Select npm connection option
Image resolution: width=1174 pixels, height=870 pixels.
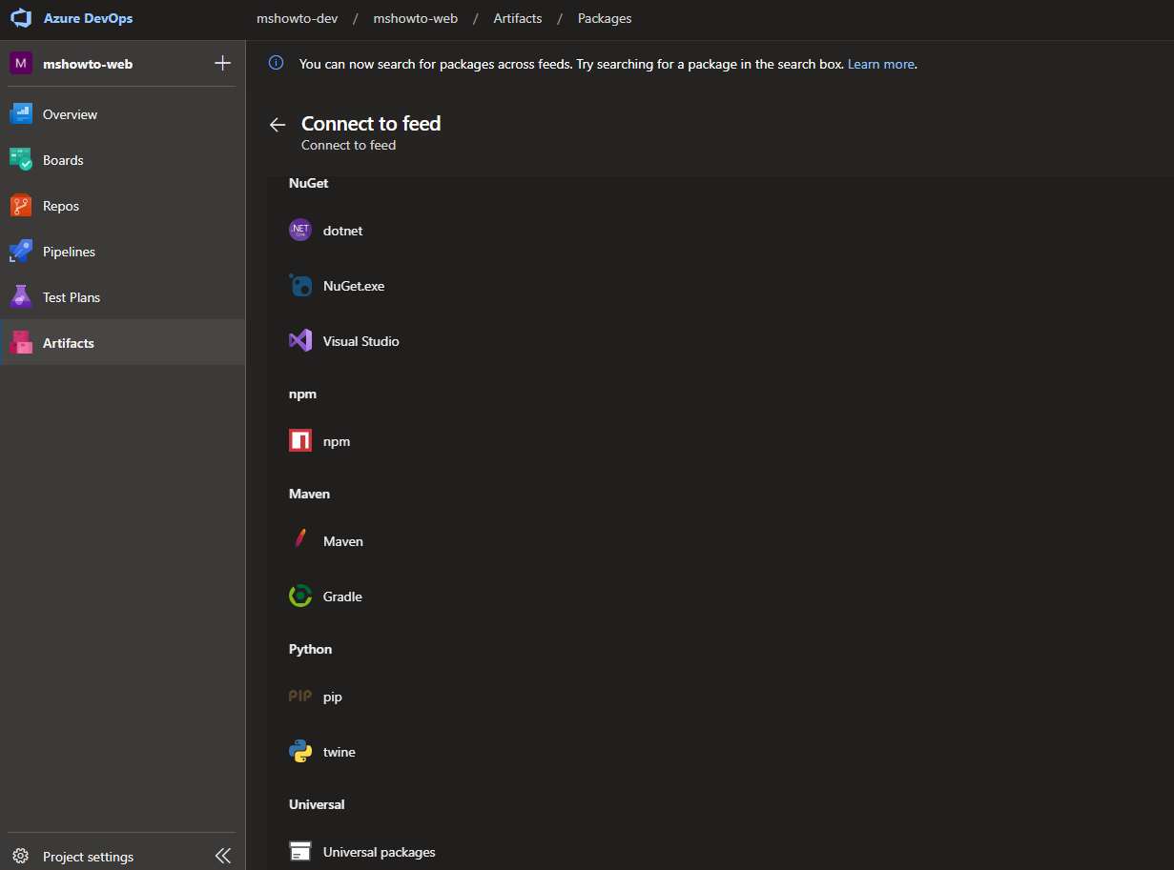pyautogui.click(x=337, y=441)
